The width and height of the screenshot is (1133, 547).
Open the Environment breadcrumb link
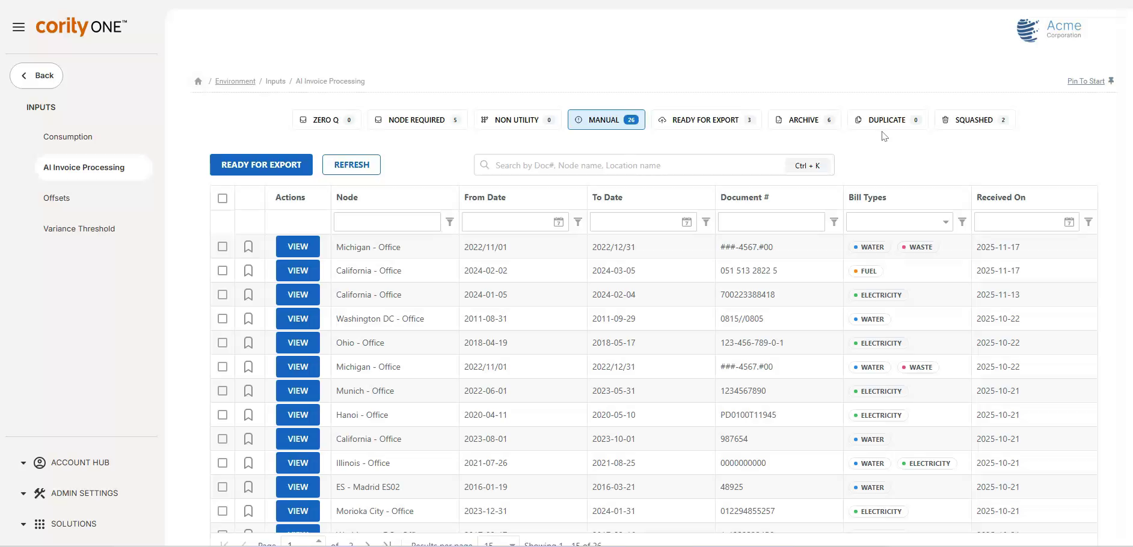point(235,81)
